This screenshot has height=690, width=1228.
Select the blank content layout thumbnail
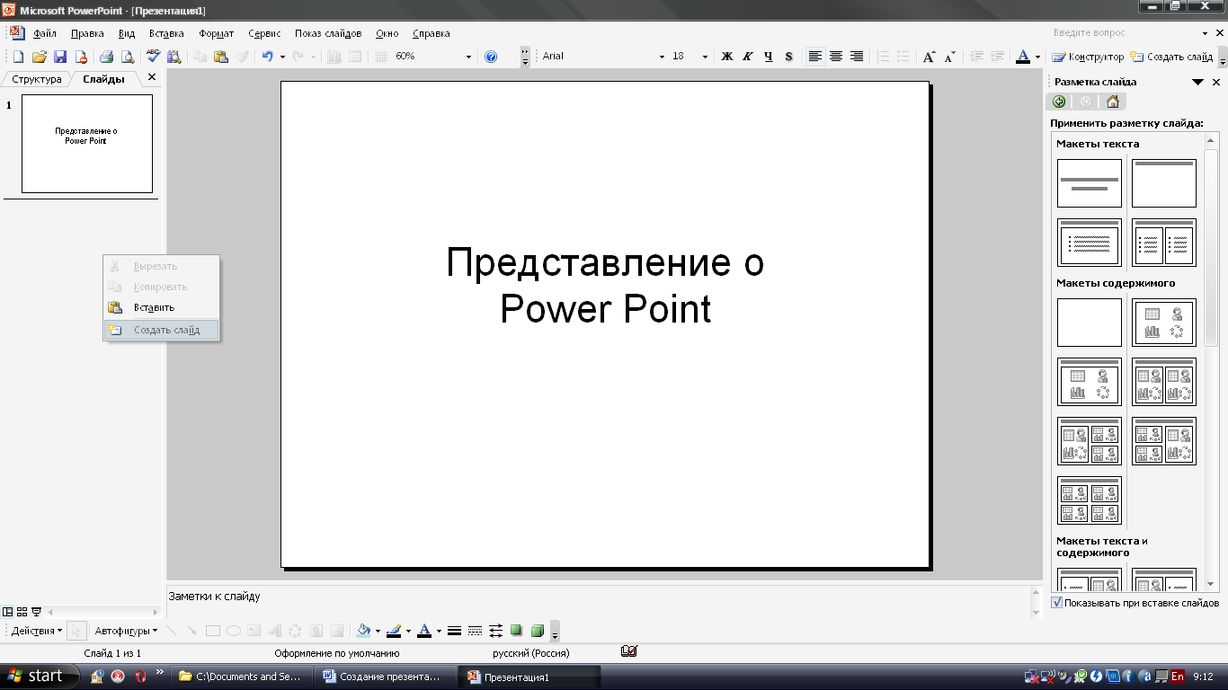[x=1090, y=323]
